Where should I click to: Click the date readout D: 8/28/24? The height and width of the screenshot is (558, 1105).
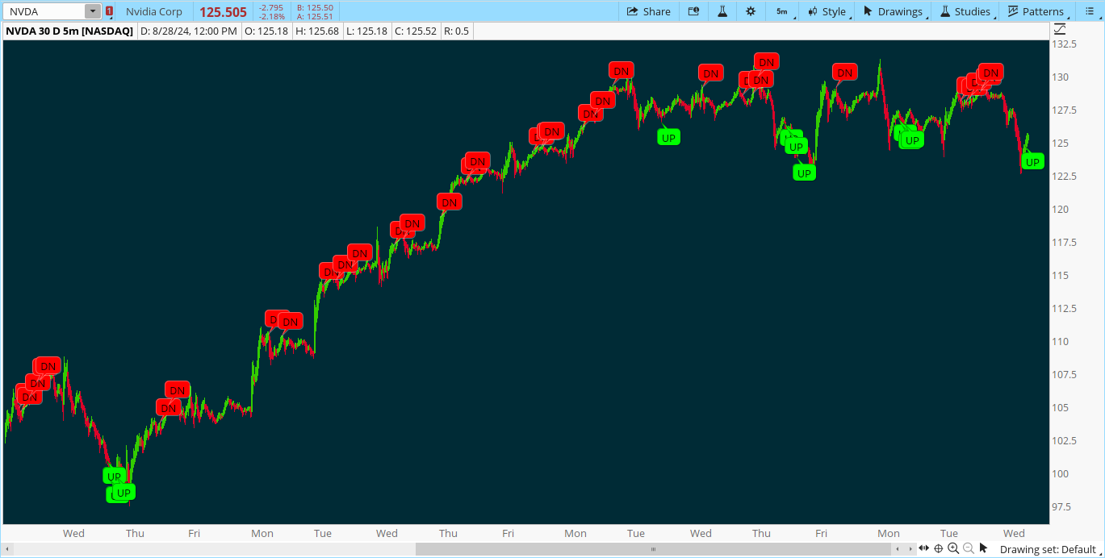point(189,31)
